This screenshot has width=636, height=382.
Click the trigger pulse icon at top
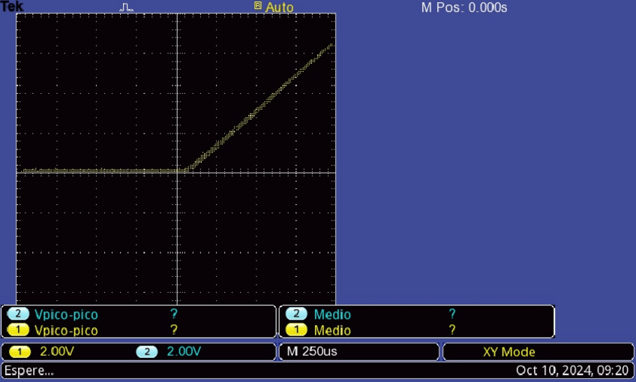point(127,7)
